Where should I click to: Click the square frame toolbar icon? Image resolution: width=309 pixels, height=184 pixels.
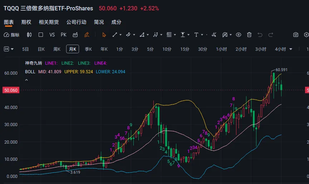(x=41, y=35)
